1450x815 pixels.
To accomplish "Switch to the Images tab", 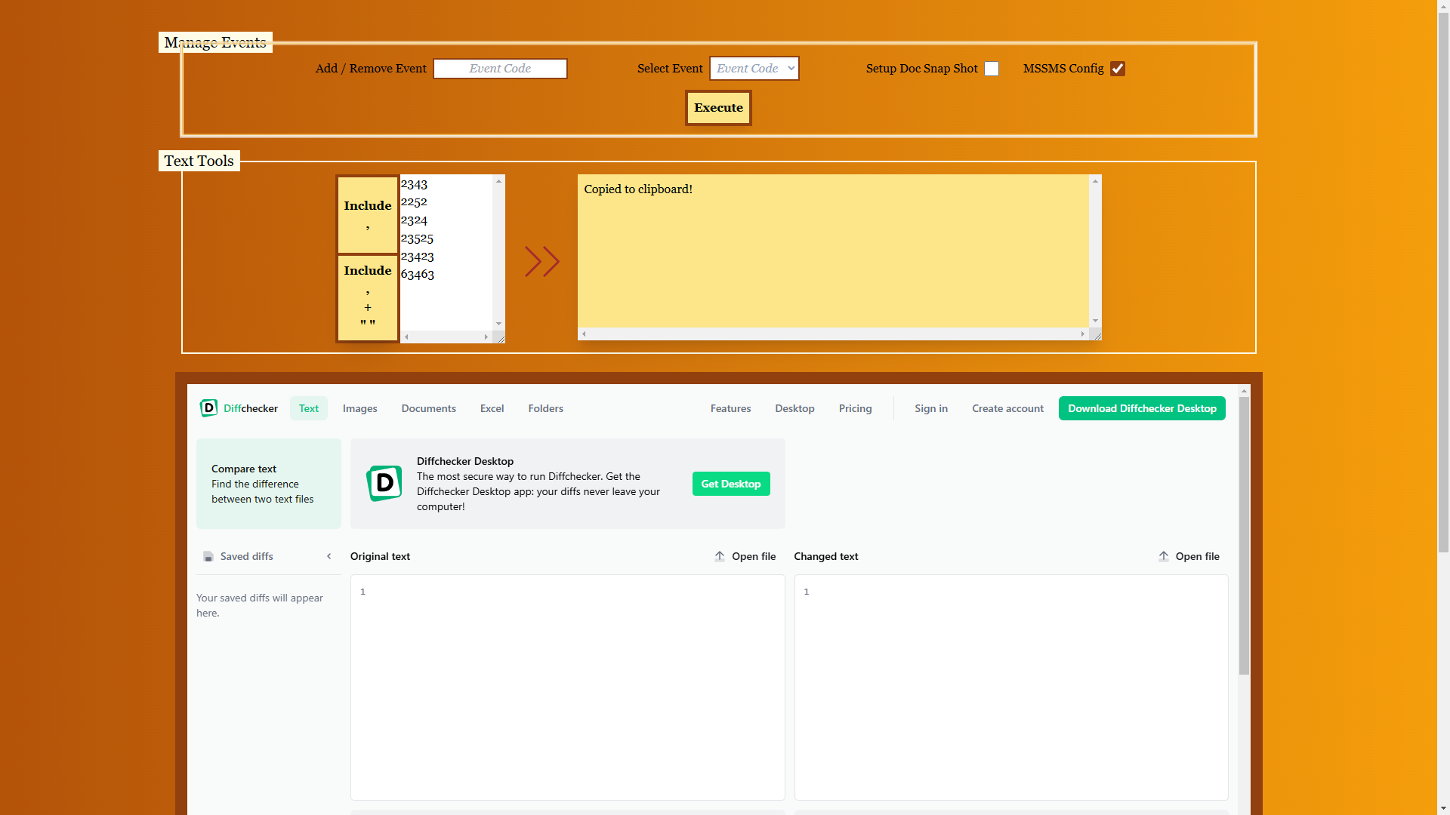I will click(x=359, y=408).
